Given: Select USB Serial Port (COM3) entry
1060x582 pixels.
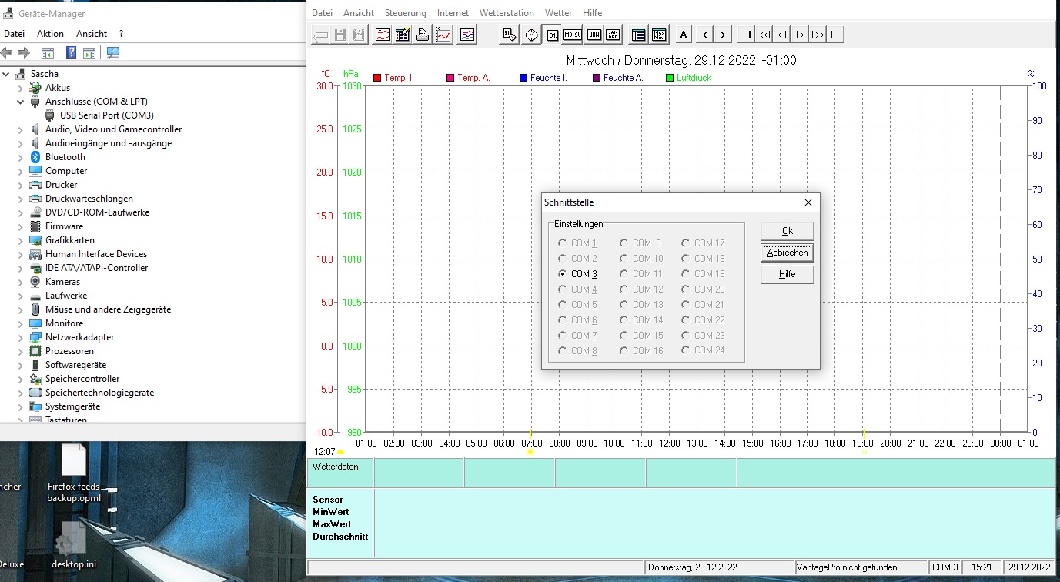Looking at the screenshot, I should click(x=106, y=115).
